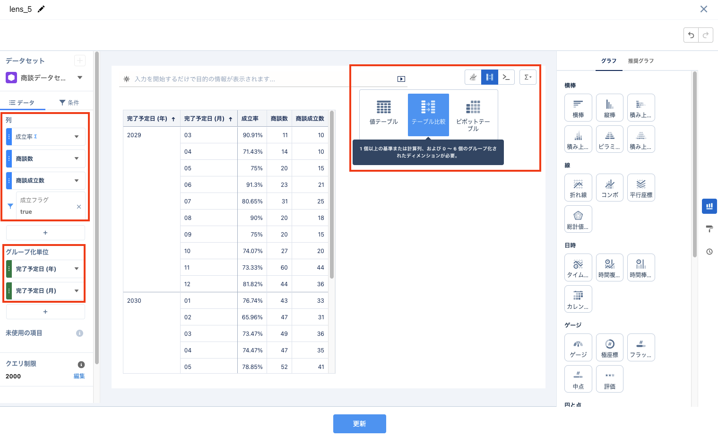The width and height of the screenshot is (718, 438).
Task: Choose the 極座標 chart type
Action: [x=610, y=348]
